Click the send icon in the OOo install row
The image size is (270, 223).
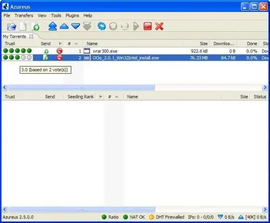tap(46, 58)
